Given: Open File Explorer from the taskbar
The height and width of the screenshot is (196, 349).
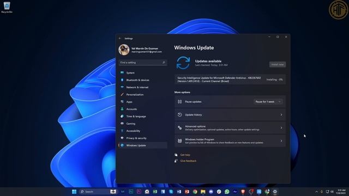Looking at the screenshot, I should (x=203, y=192).
